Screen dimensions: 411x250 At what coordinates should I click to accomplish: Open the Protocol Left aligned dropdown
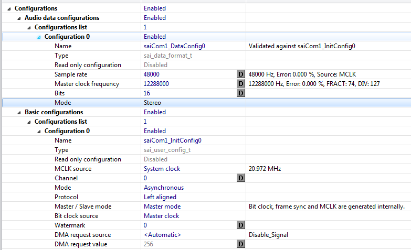pos(160,197)
